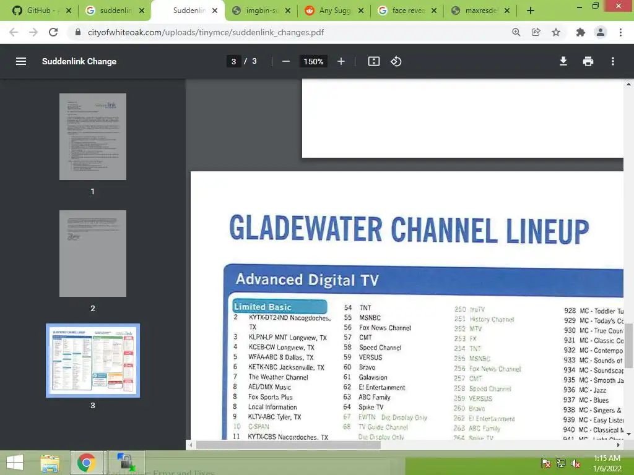Screen dimensions: 634x475
Task: Select page 1 thumbnail
Action: pos(93,137)
